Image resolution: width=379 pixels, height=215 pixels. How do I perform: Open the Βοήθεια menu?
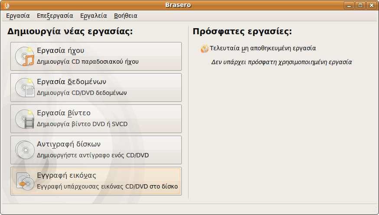(x=125, y=16)
